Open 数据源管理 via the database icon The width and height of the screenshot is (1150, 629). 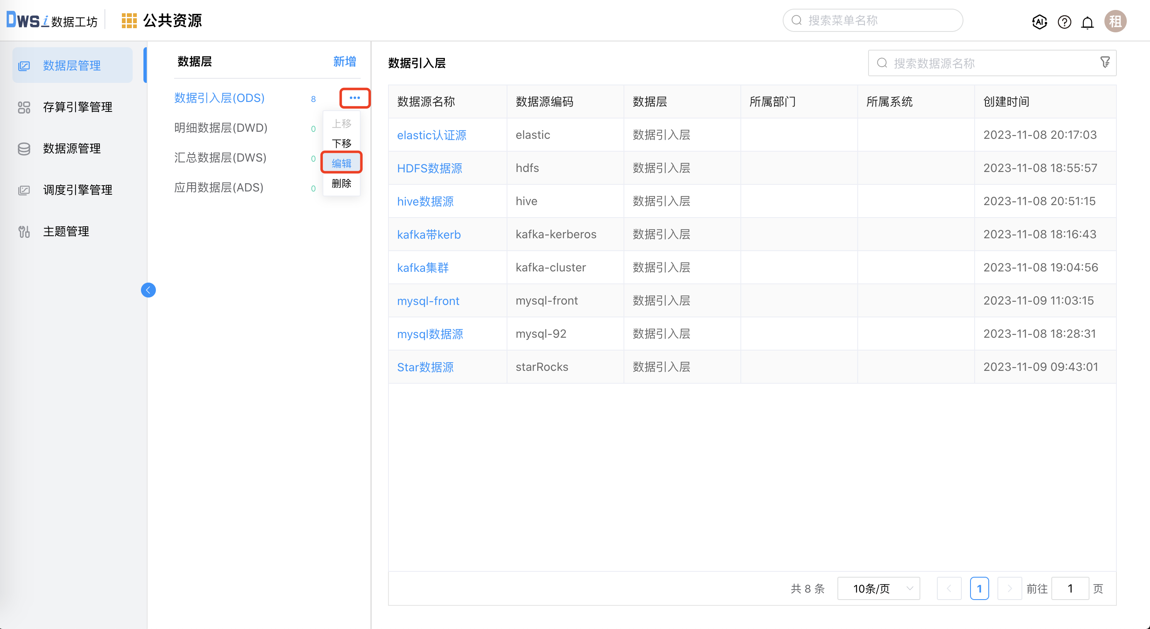coord(23,149)
